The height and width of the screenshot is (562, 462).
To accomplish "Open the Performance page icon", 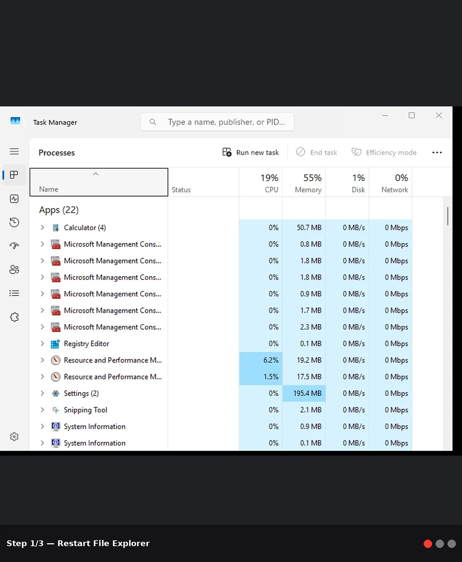I will point(14,199).
